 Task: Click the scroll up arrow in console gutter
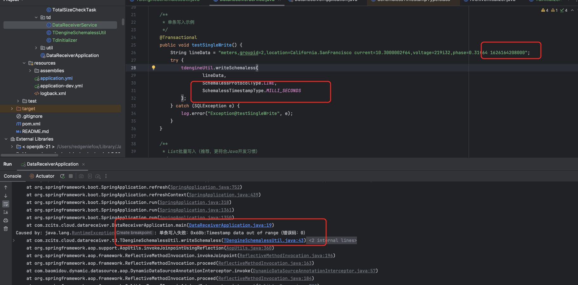(x=6, y=187)
